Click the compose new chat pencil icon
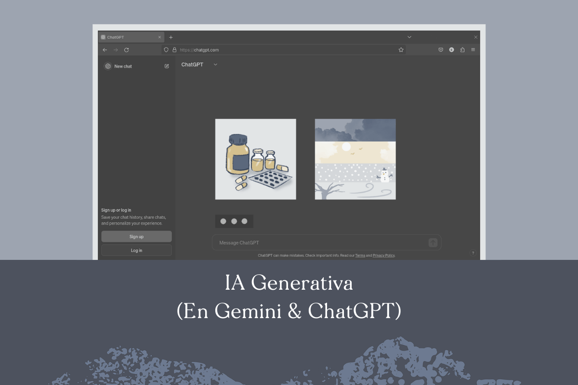This screenshot has width=578, height=385. click(x=167, y=66)
